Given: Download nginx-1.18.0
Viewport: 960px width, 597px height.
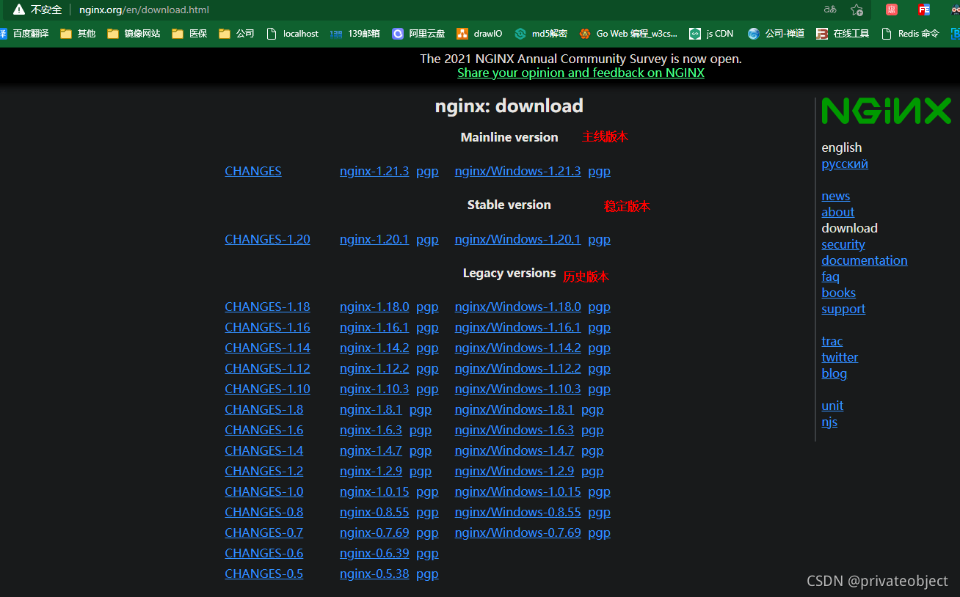Looking at the screenshot, I should (x=374, y=307).
